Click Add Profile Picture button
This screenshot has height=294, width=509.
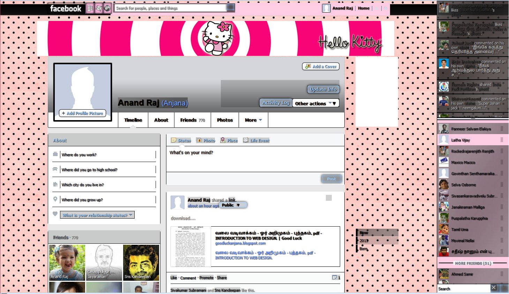click(83, 113)
